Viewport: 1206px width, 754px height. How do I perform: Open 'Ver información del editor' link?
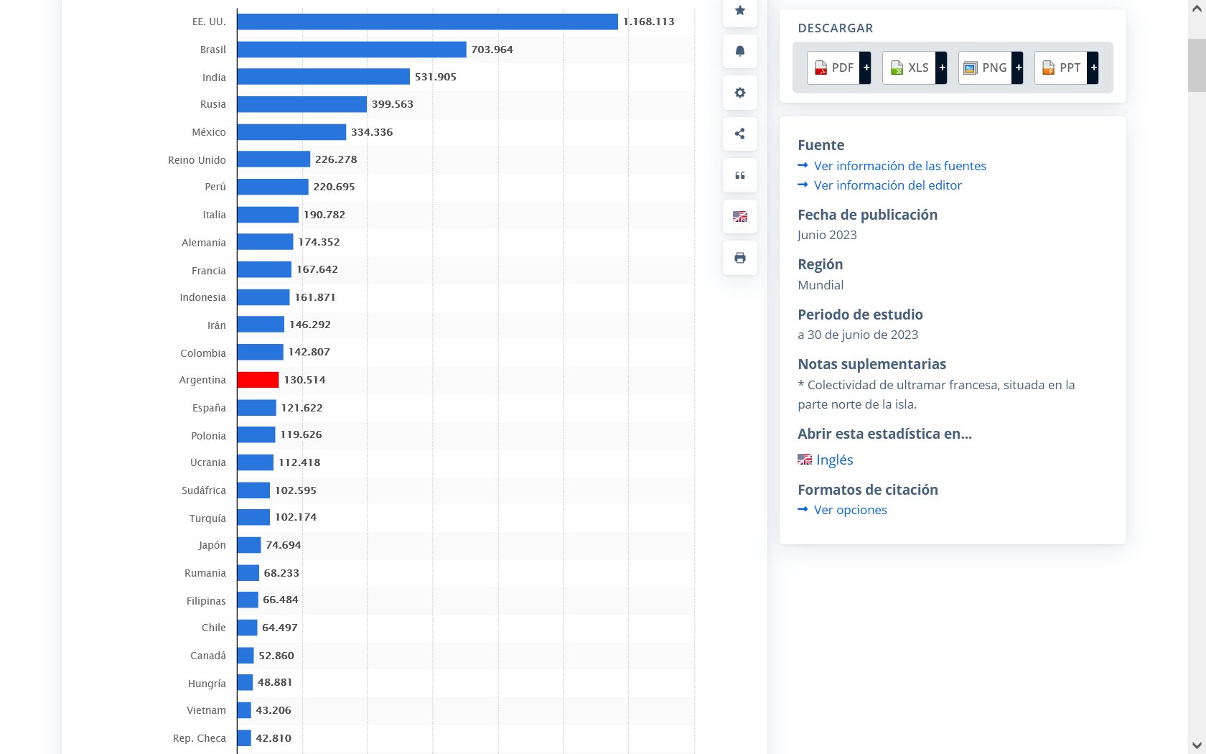(887, 185)
